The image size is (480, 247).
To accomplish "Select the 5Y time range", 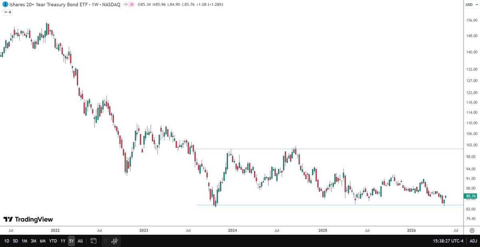I will coord(71,241).
